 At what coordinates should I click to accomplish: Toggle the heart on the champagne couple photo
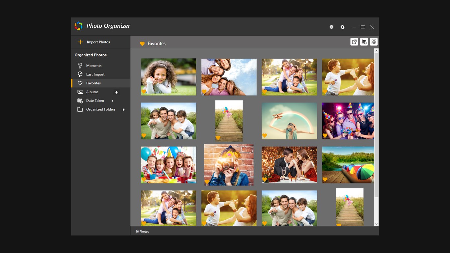pos(265,180)
